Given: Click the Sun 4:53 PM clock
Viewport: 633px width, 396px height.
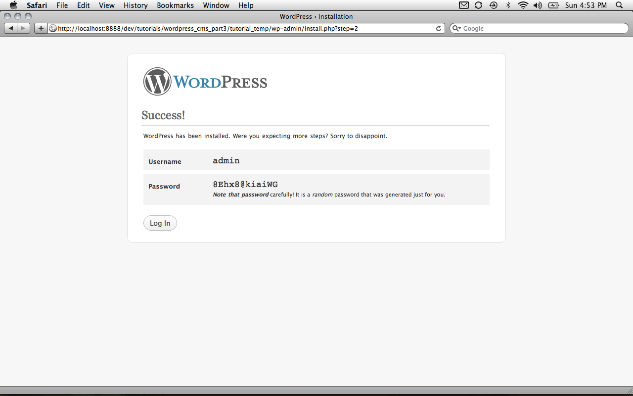Looking at the screenshot, I should 586,5.
